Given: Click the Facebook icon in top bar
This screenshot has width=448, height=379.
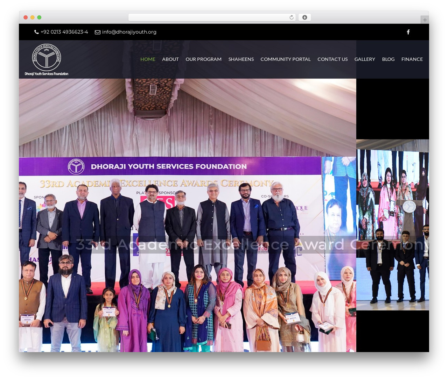Looking at the screenshot, I should [408, 32].
